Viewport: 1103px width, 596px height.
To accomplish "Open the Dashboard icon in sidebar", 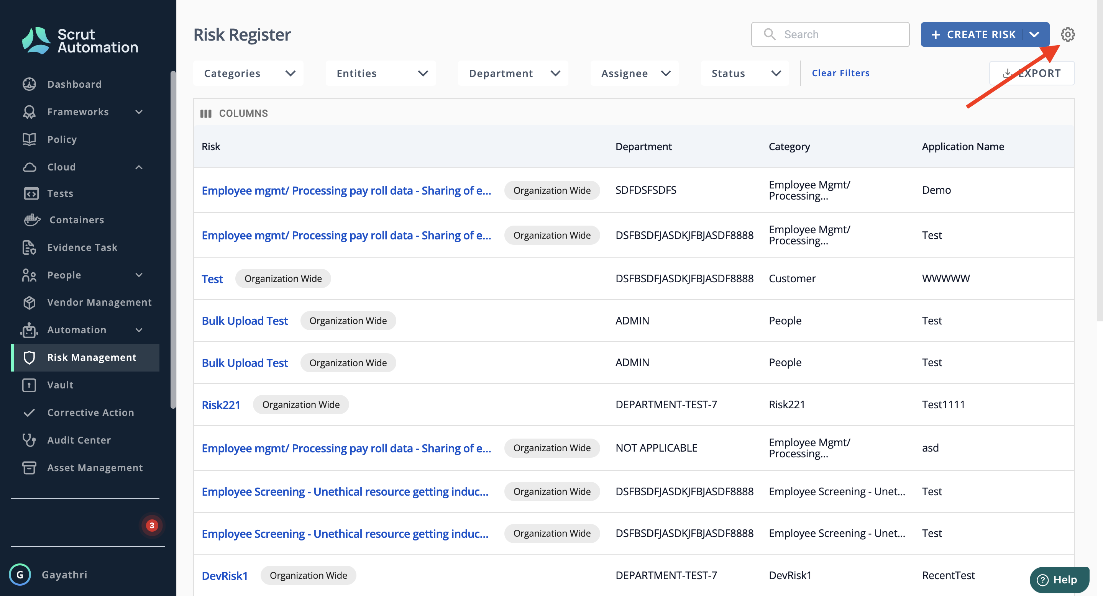I will click(x=29, y=84).
